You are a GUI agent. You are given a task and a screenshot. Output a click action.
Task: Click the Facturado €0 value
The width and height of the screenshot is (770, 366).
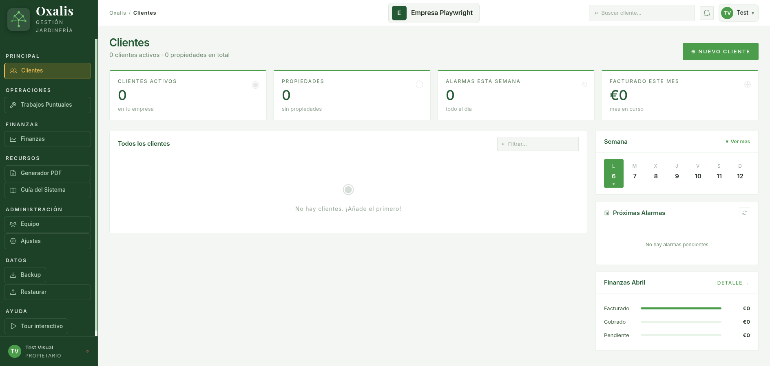pos(746,309)
